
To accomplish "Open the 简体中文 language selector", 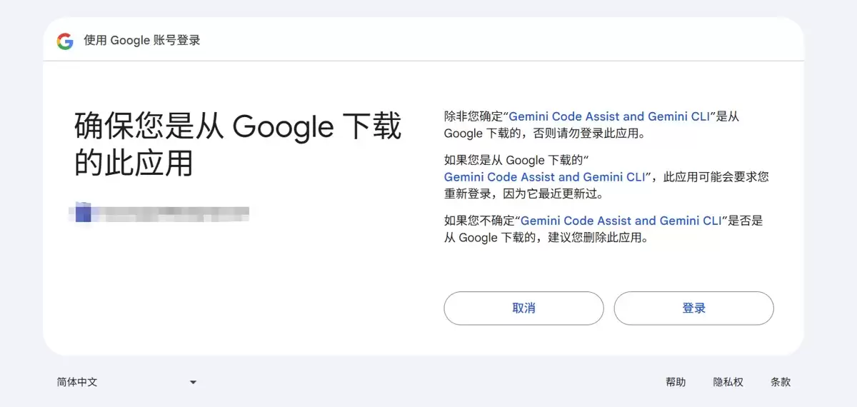I will [126, 383].
